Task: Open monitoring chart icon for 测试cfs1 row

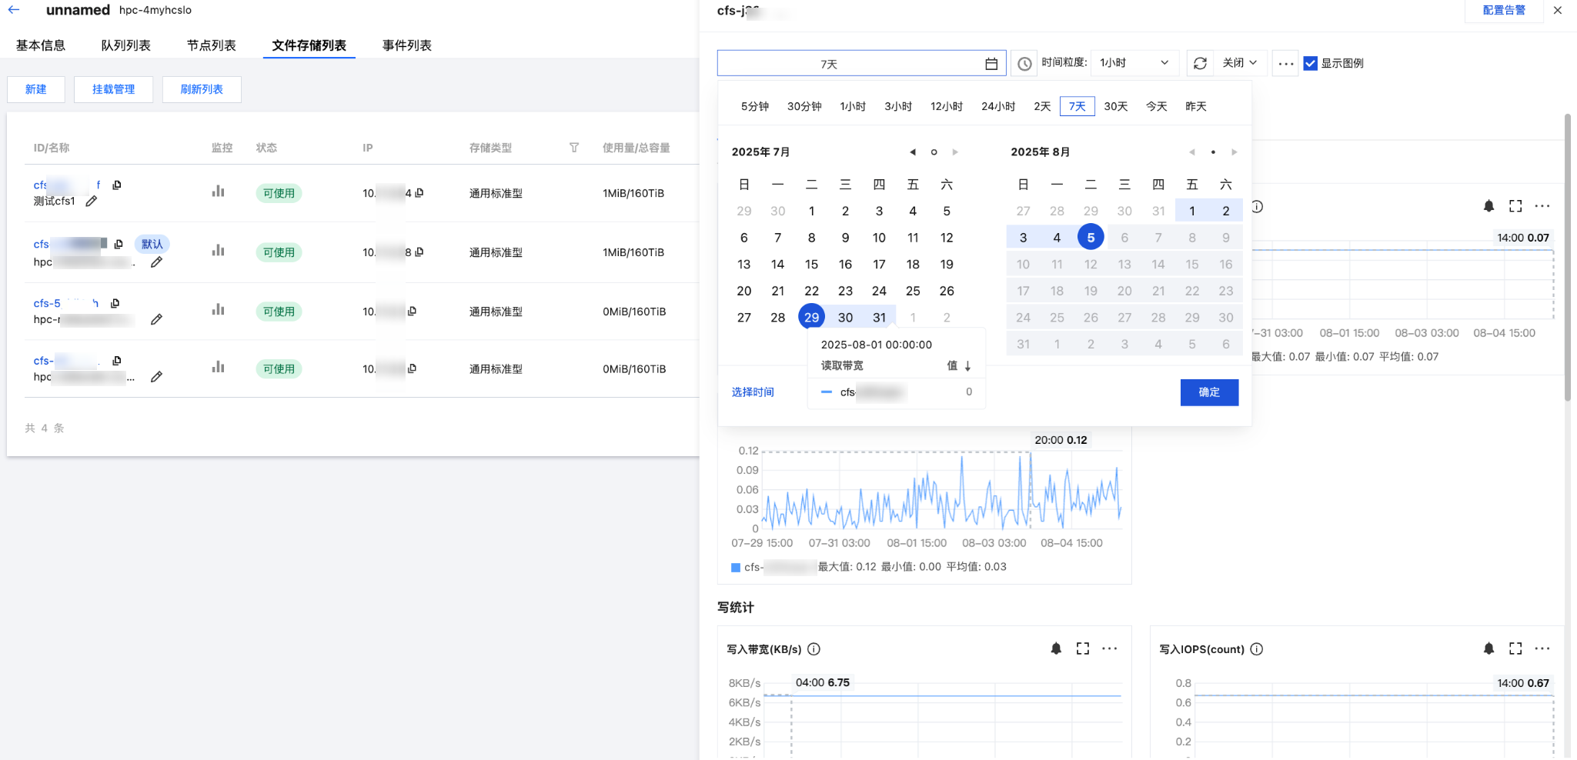Action: pos(219,192)
